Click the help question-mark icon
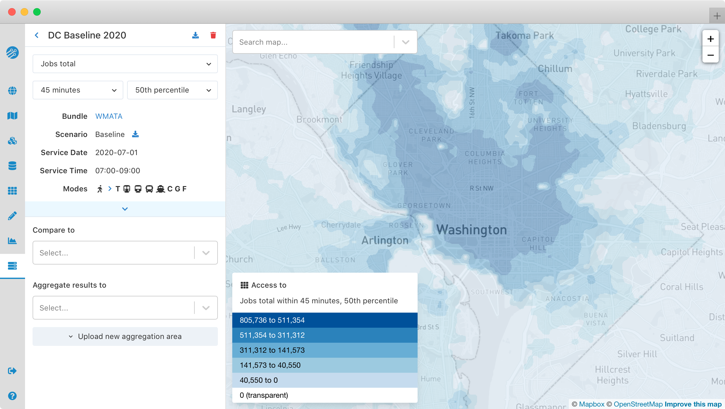 point(12,396)
